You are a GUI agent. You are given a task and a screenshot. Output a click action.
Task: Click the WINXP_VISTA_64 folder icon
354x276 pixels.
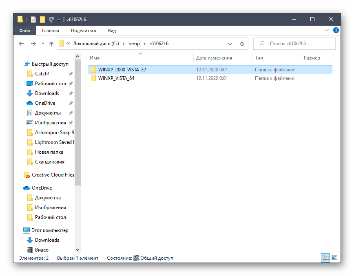click(x=93, y=78)
